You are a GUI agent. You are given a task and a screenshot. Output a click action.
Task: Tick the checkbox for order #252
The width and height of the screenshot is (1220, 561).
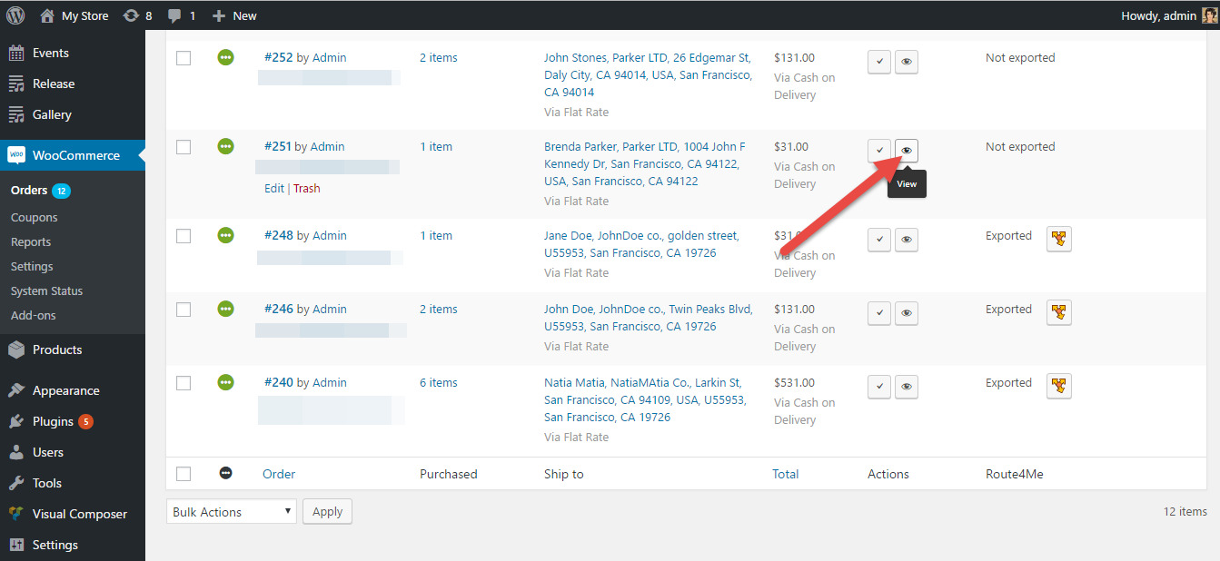click(x=183, y=58)
